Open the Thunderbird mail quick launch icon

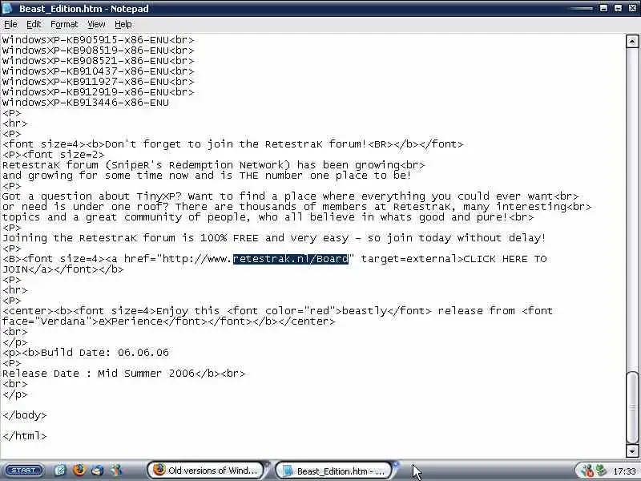pos(98,471)
